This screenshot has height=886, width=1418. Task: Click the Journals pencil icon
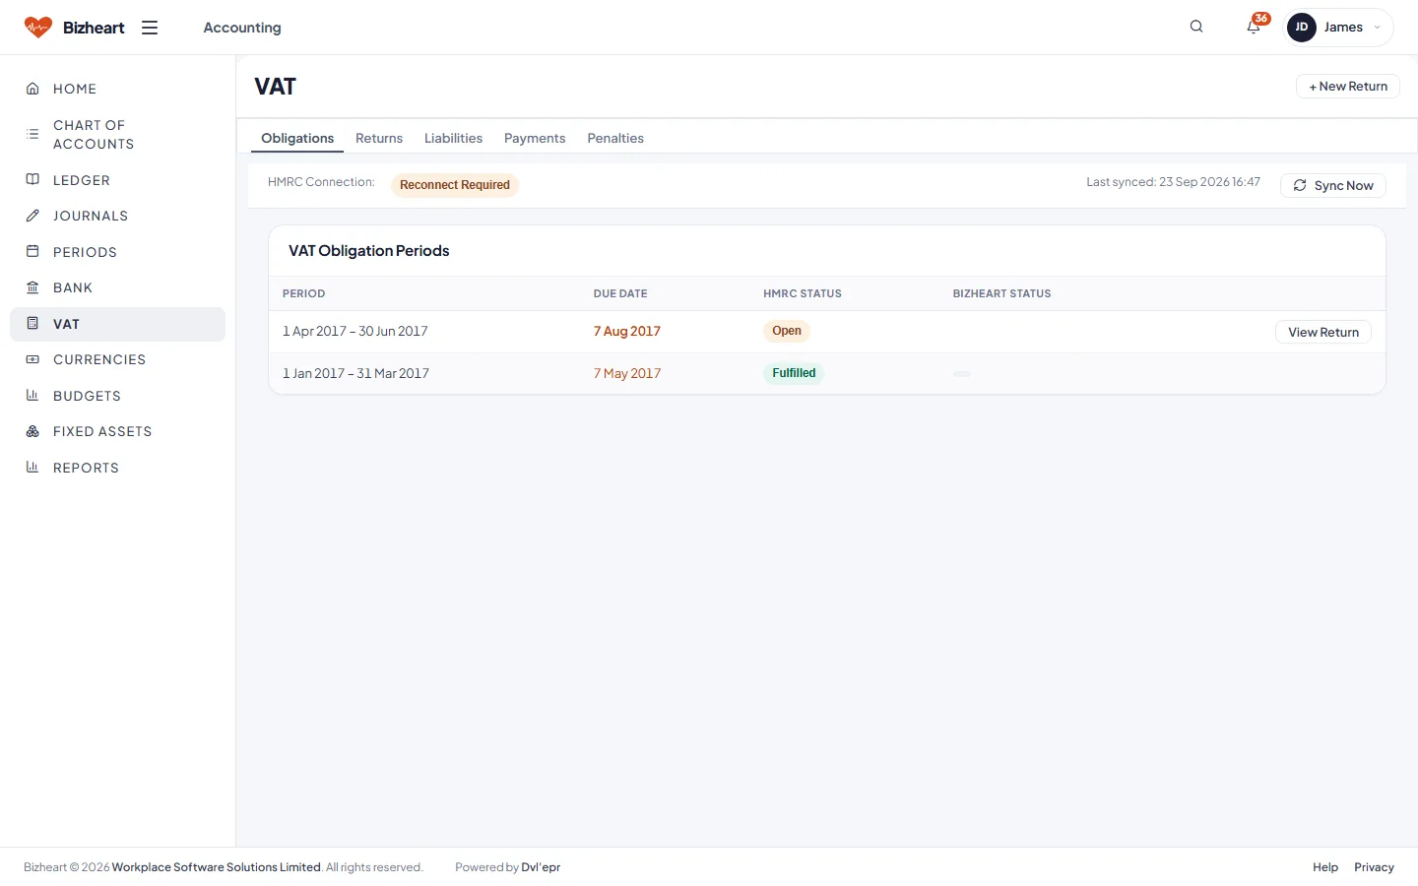pyautogui.click(x=32, y=216)
